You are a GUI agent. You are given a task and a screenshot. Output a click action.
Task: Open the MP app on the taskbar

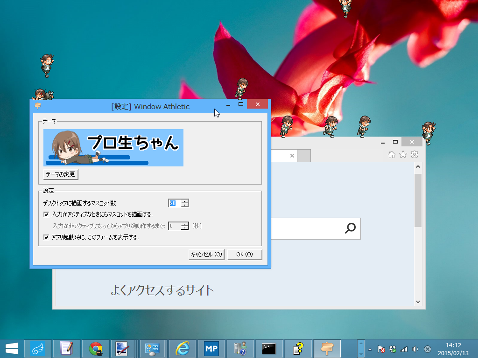[x=211, y=349]
